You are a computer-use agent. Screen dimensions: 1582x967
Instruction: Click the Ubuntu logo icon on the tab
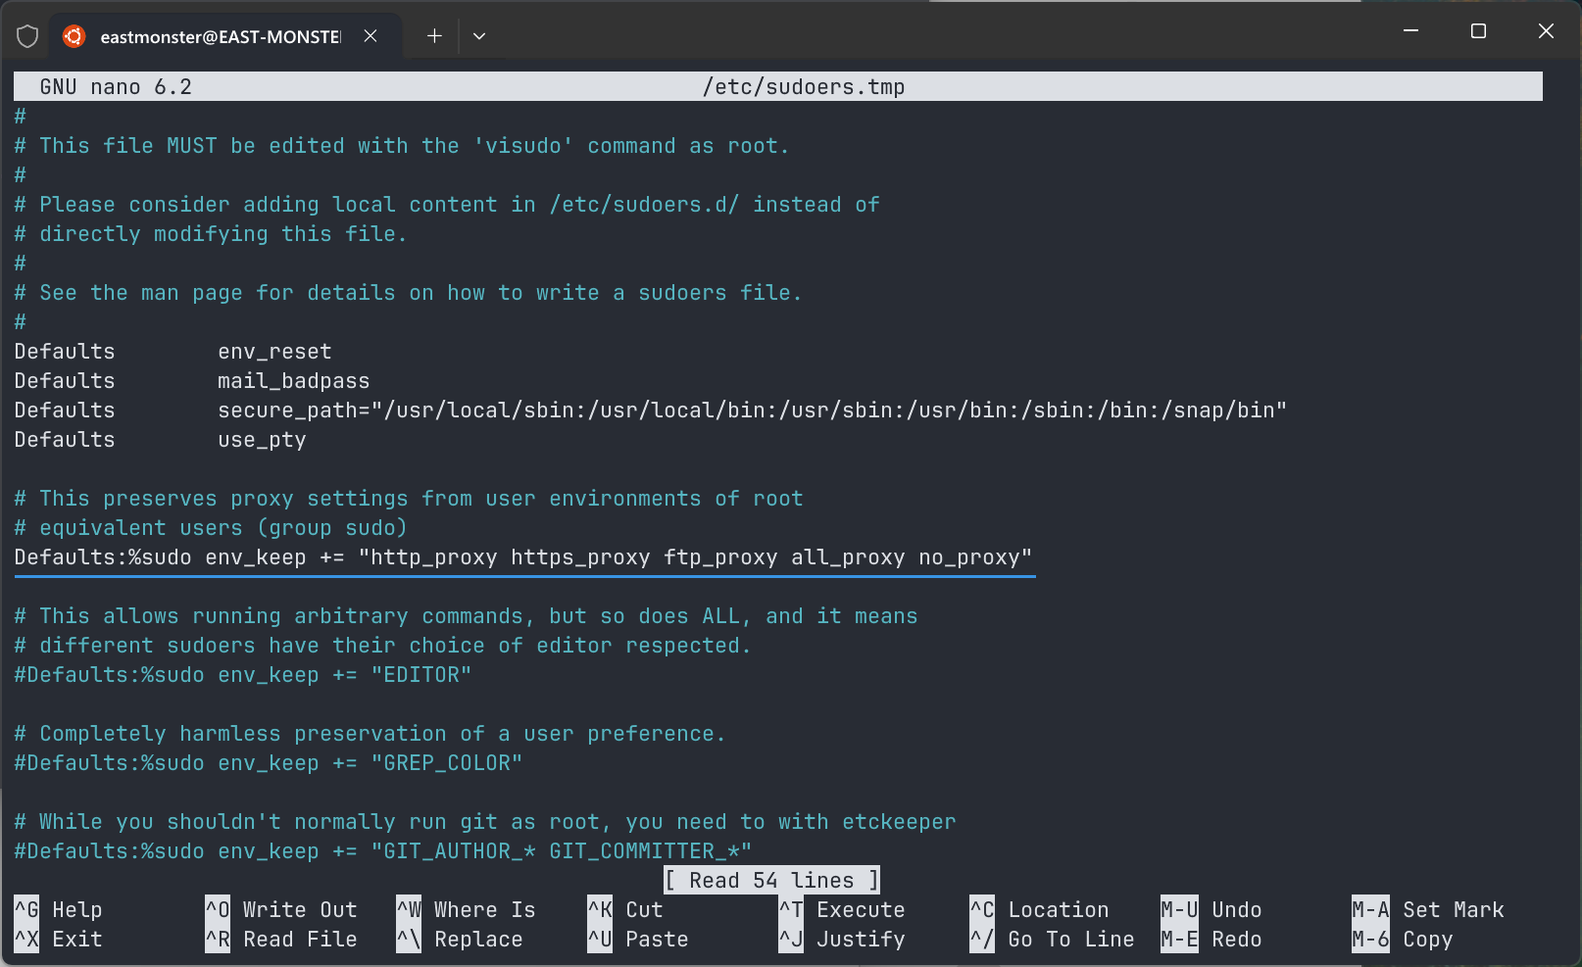click(x=74, y=36)
